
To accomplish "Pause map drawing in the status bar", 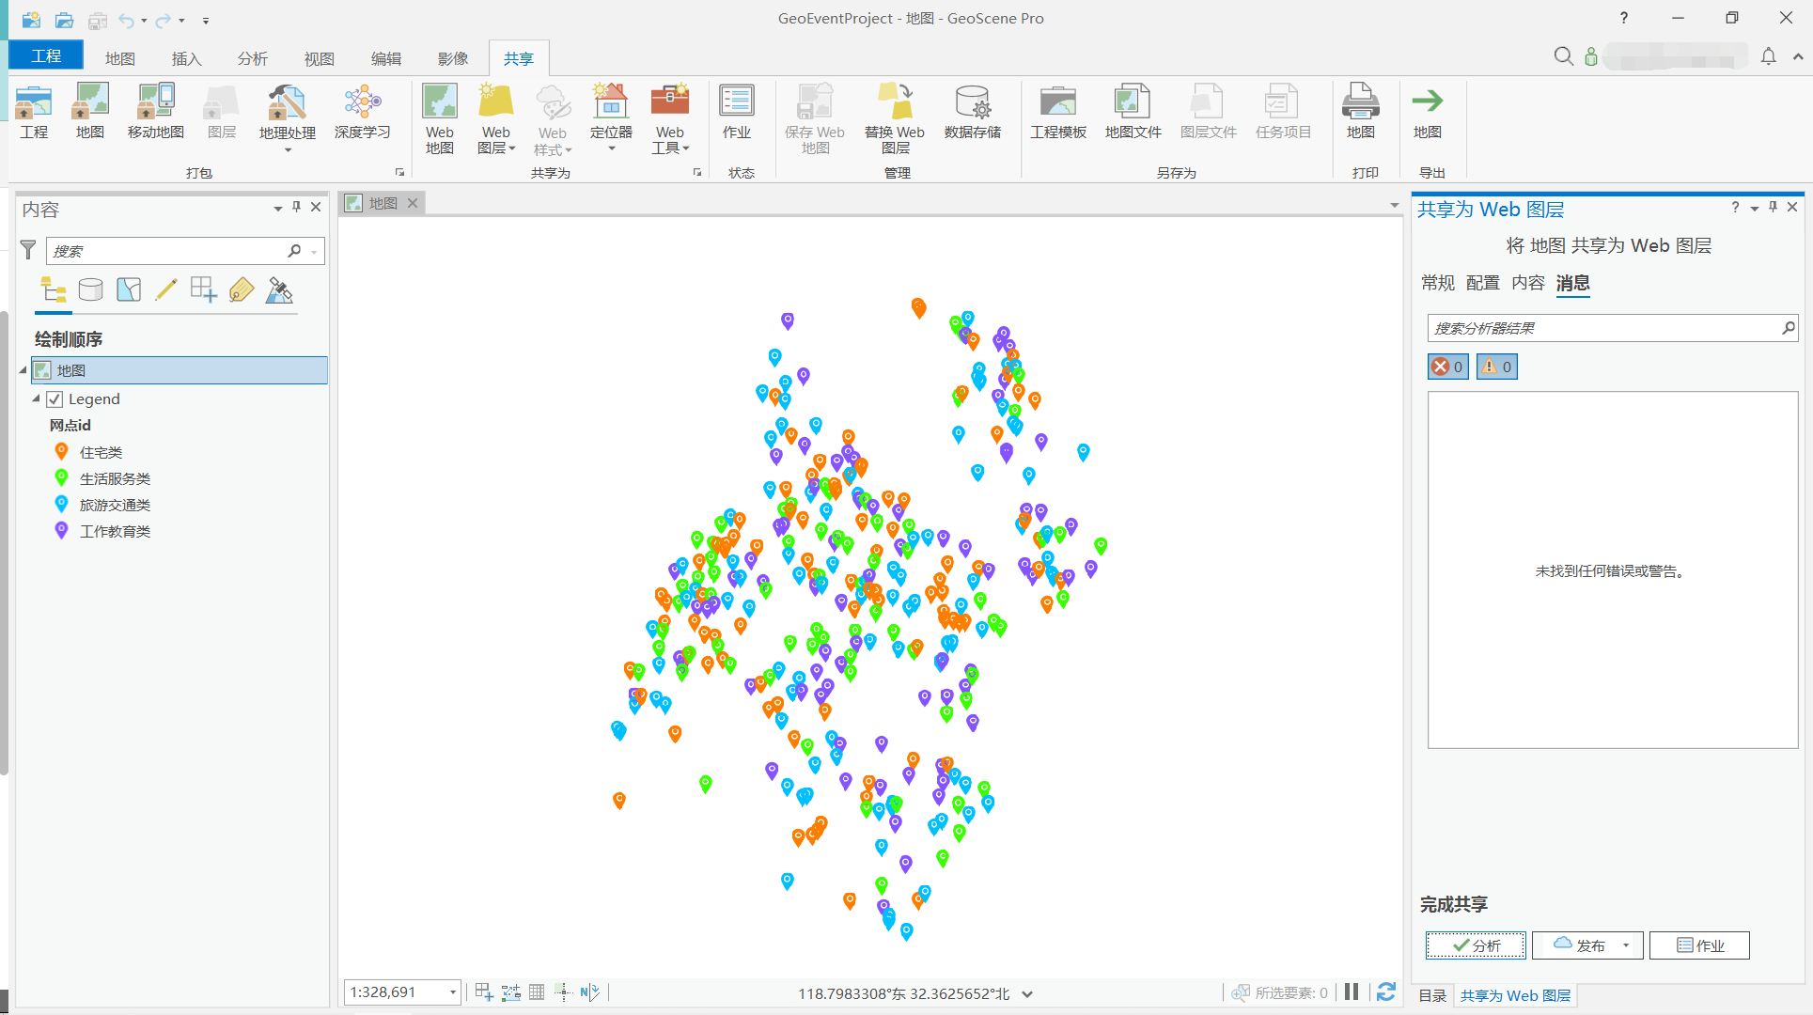I will (1352, 992).
